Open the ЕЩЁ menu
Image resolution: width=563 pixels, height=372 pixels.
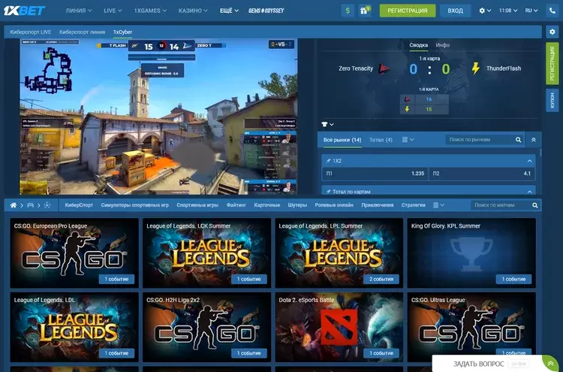click(229, 11)
